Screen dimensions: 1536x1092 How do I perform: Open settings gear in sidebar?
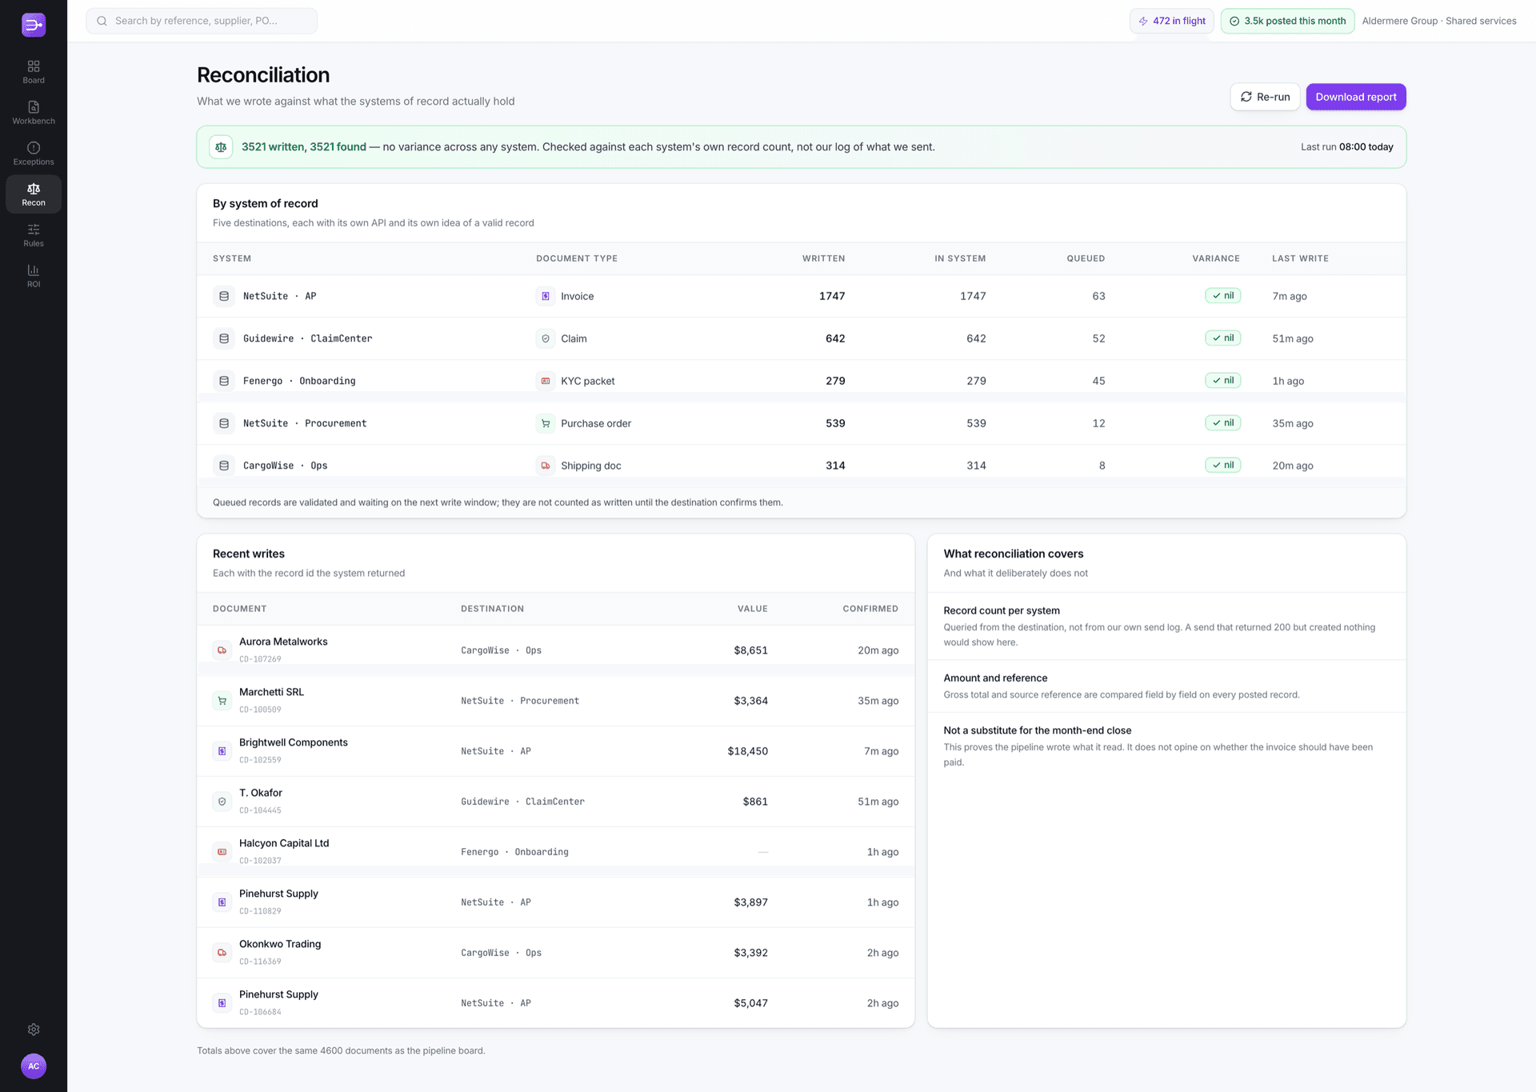pos(34,1030)
